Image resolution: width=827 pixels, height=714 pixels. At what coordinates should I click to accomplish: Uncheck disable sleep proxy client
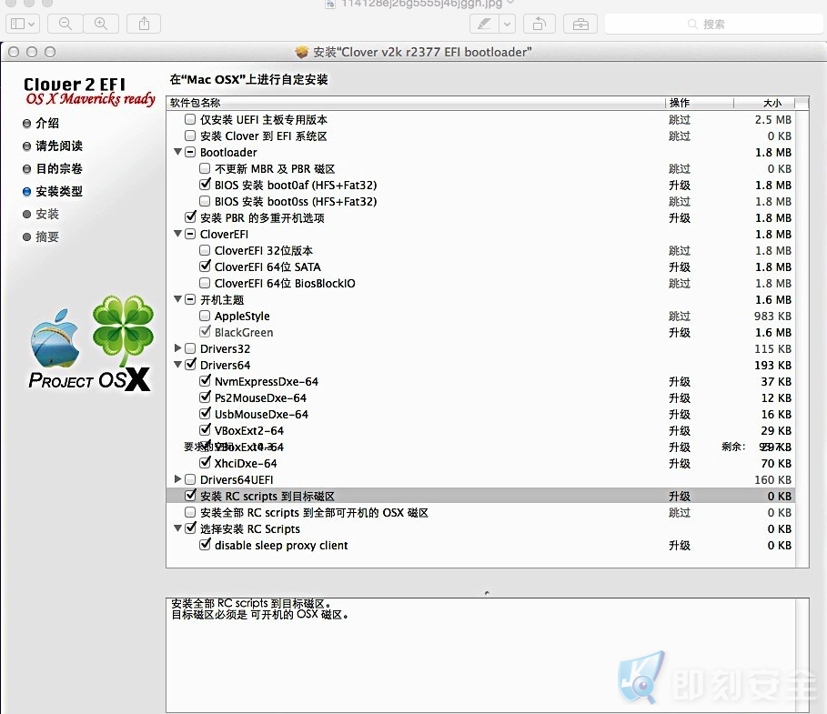(205, 544)
